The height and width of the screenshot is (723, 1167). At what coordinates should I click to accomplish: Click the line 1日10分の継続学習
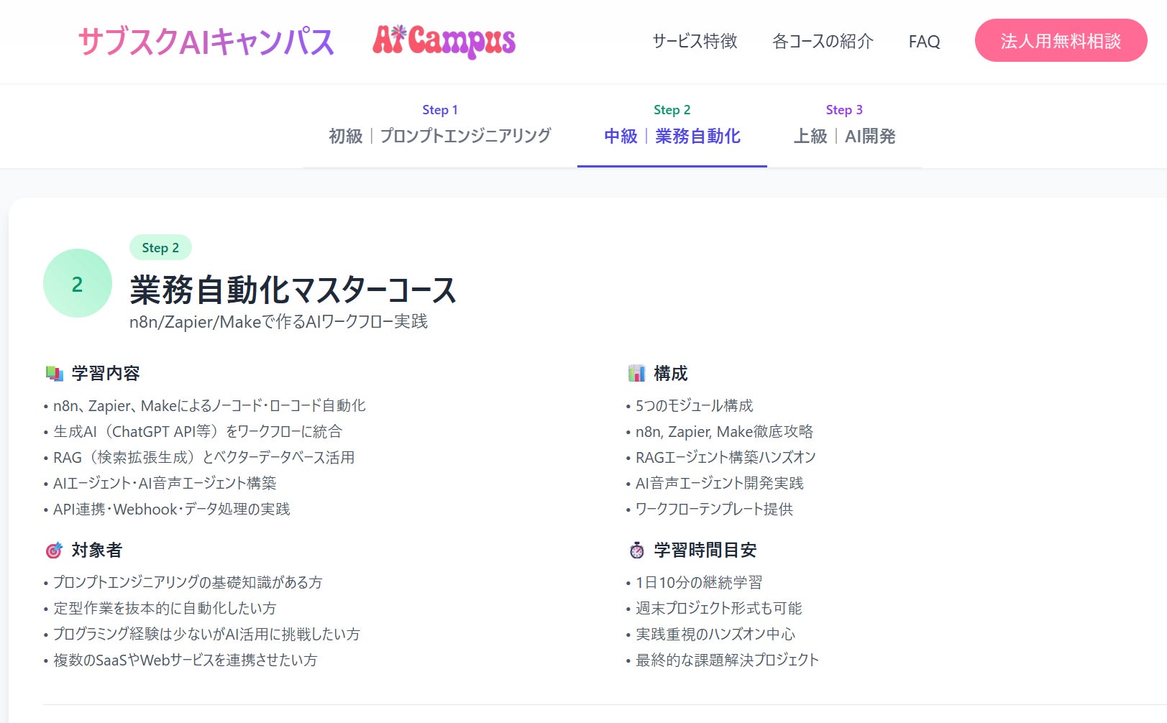[x=699, y=583]
